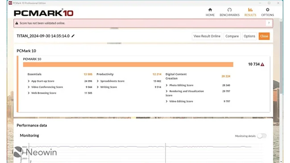Expand Web Browsing Score
Image resolution: width=290 pixels, height=163 pixels.
pyautogui.click(x=29, y=93)
